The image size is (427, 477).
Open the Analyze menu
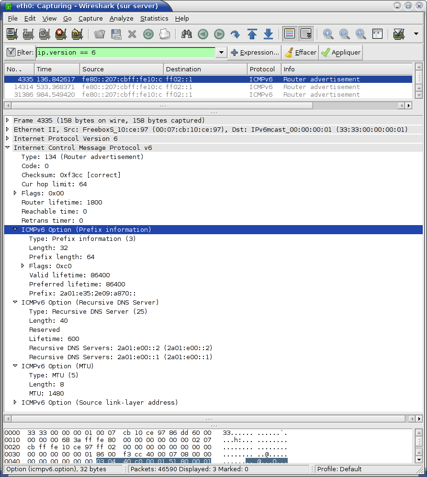[x=121, y=19]
